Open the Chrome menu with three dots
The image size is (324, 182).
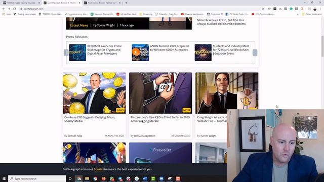pyautogui.click(x=320, y=9)
